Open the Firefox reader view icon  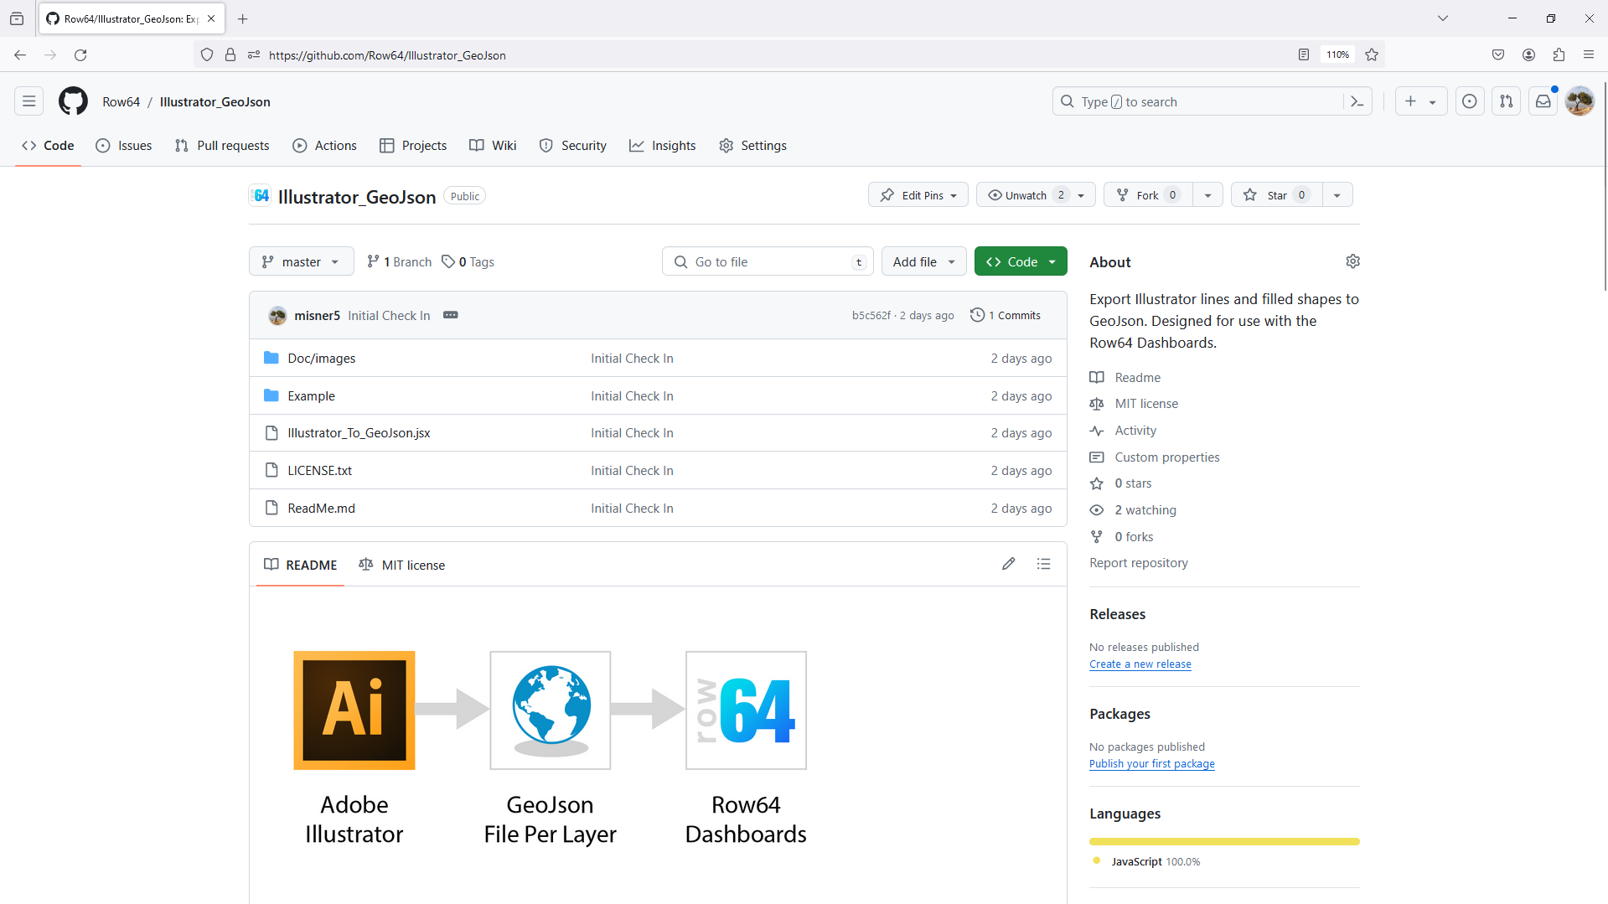point(1303,54)
